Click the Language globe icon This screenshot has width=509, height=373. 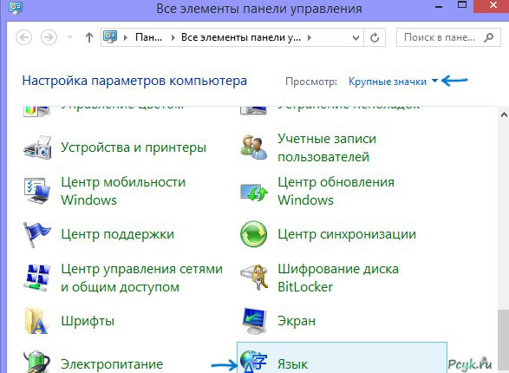[x=254, y=362]
